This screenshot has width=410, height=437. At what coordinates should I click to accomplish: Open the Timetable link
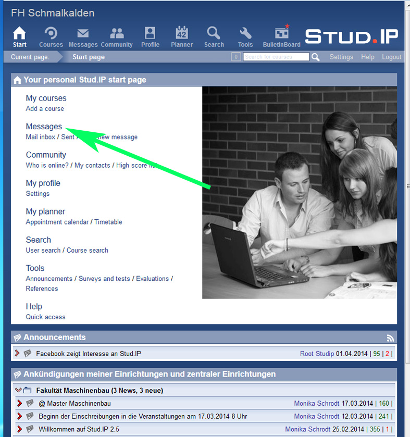click(x=108, y=222)
